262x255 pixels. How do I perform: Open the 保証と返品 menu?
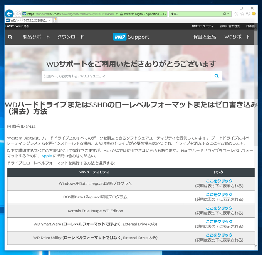tap(205, 37)
